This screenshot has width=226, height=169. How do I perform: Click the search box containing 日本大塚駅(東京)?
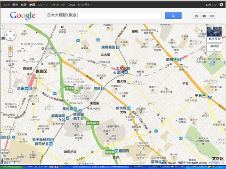coord(103,15)
